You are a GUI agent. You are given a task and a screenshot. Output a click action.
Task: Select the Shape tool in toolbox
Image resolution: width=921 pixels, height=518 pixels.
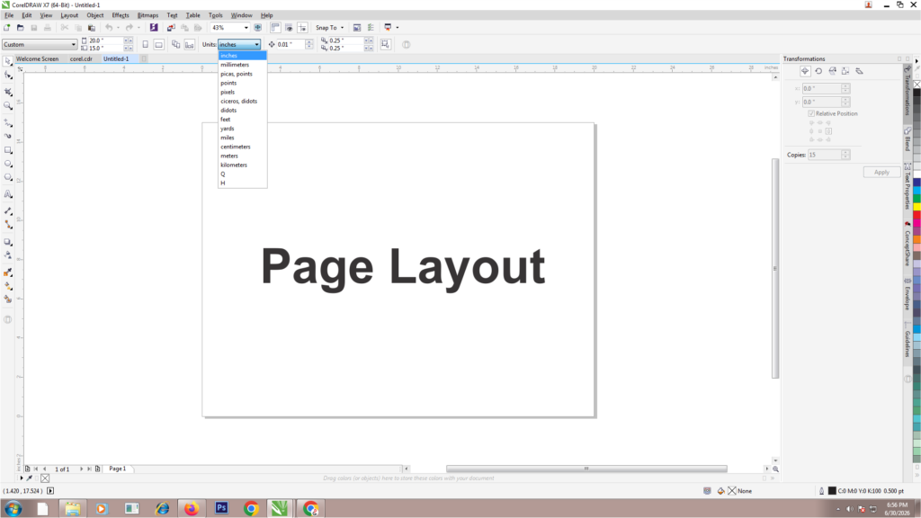point(7,76)
